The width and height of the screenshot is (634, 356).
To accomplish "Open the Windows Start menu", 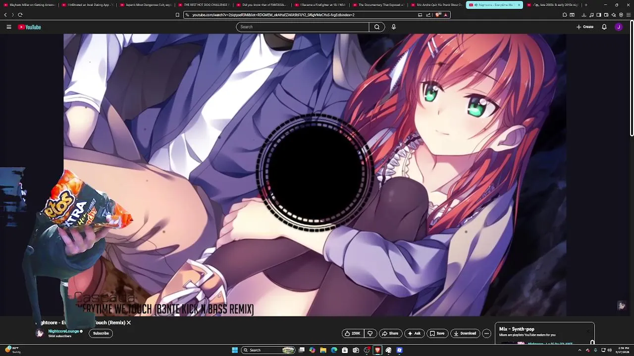I will pyautogui.click(x=235, y=350).
